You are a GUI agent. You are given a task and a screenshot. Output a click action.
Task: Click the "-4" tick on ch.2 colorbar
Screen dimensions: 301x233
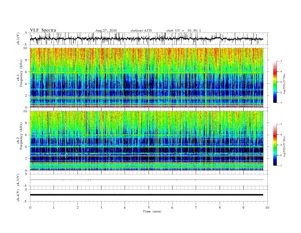coord(280,134)
